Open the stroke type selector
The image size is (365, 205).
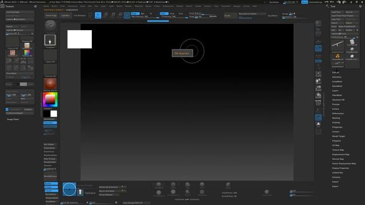[x=50, y=40]
